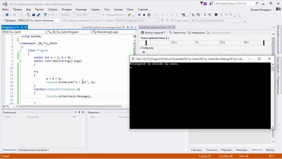Open the Отладка menu

(67, 9)
